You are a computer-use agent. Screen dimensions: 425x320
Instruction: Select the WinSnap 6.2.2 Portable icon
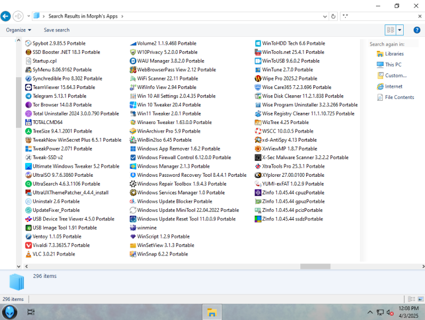click(133, 254)
